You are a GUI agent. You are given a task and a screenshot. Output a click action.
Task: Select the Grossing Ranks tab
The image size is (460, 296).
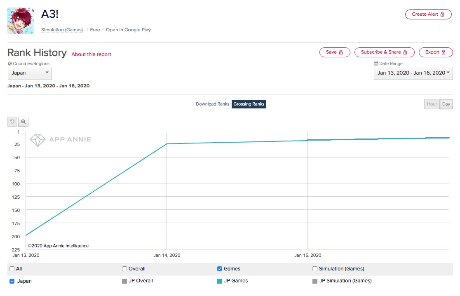click(249, 104)
